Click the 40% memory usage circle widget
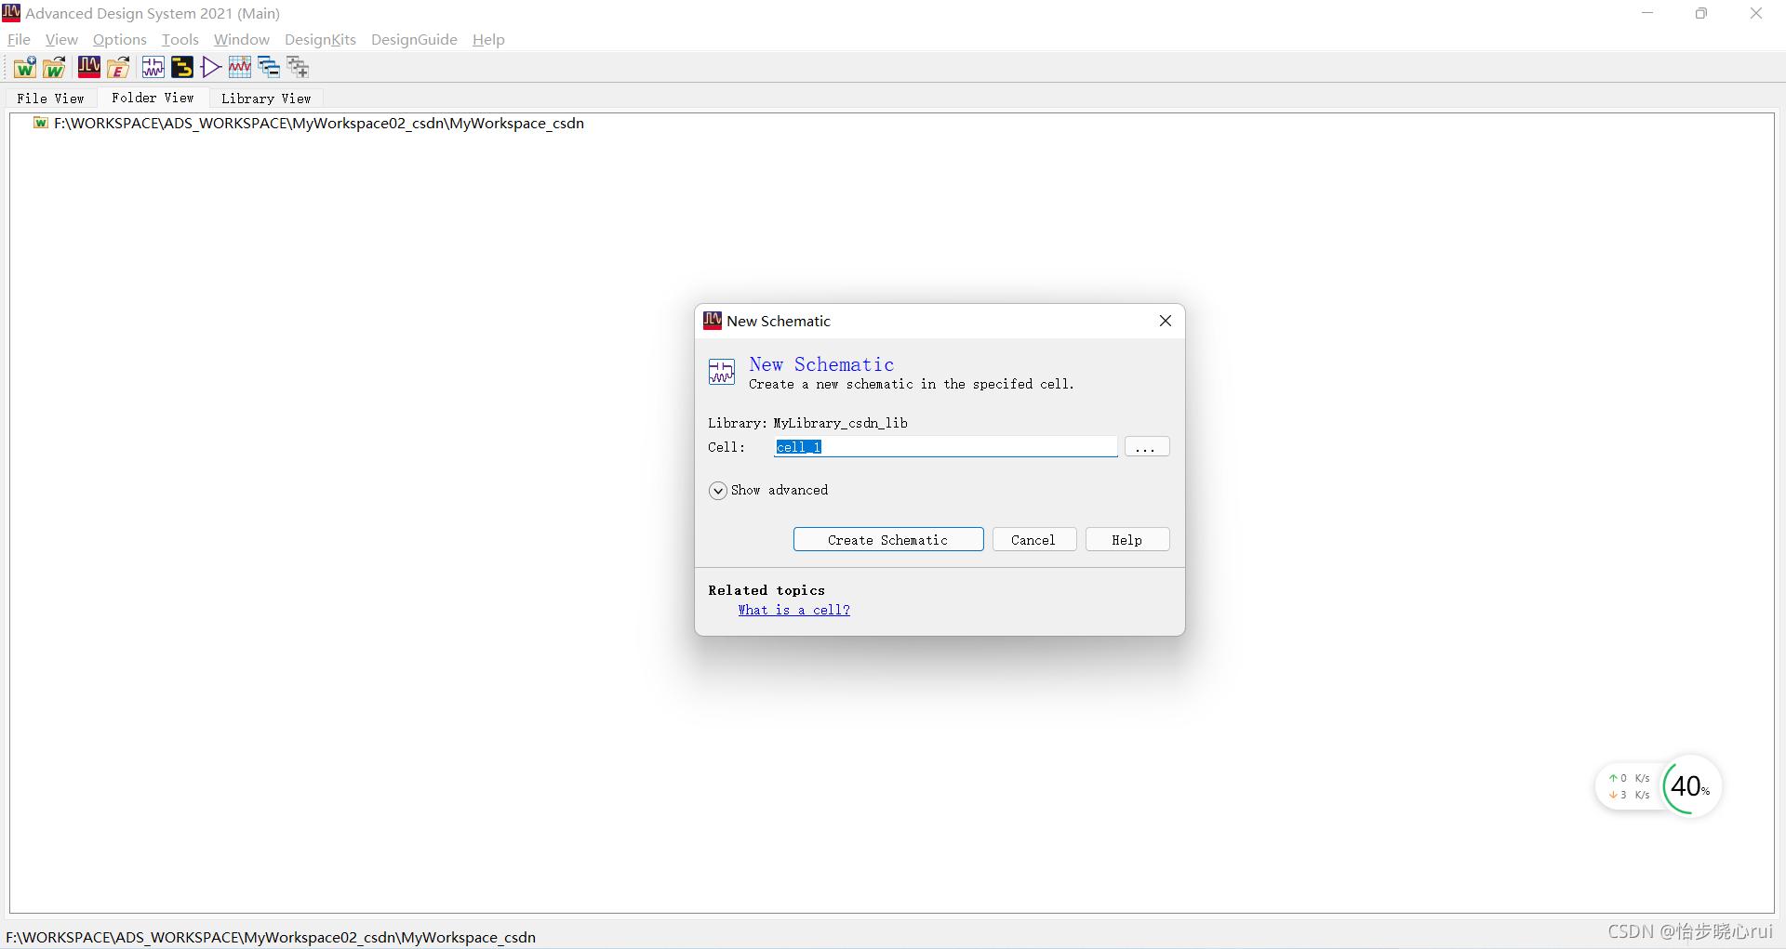Viewport: 1786px width, 949px height. point(1691,786)
